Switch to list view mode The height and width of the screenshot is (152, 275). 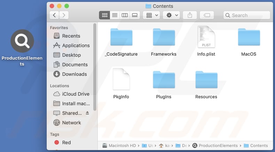[115, 15]
